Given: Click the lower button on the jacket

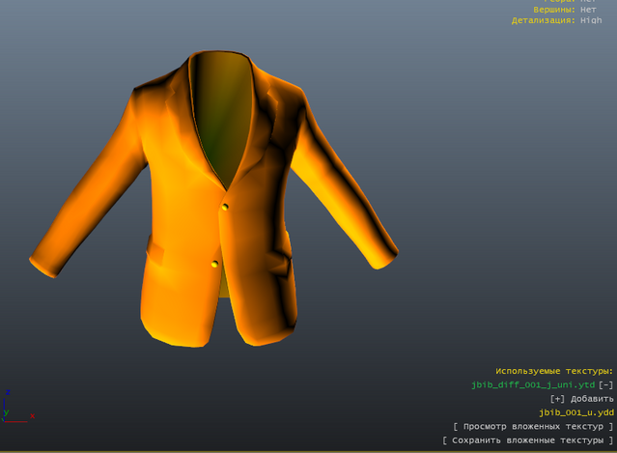Looking at the screenshot, I should 214,264.
